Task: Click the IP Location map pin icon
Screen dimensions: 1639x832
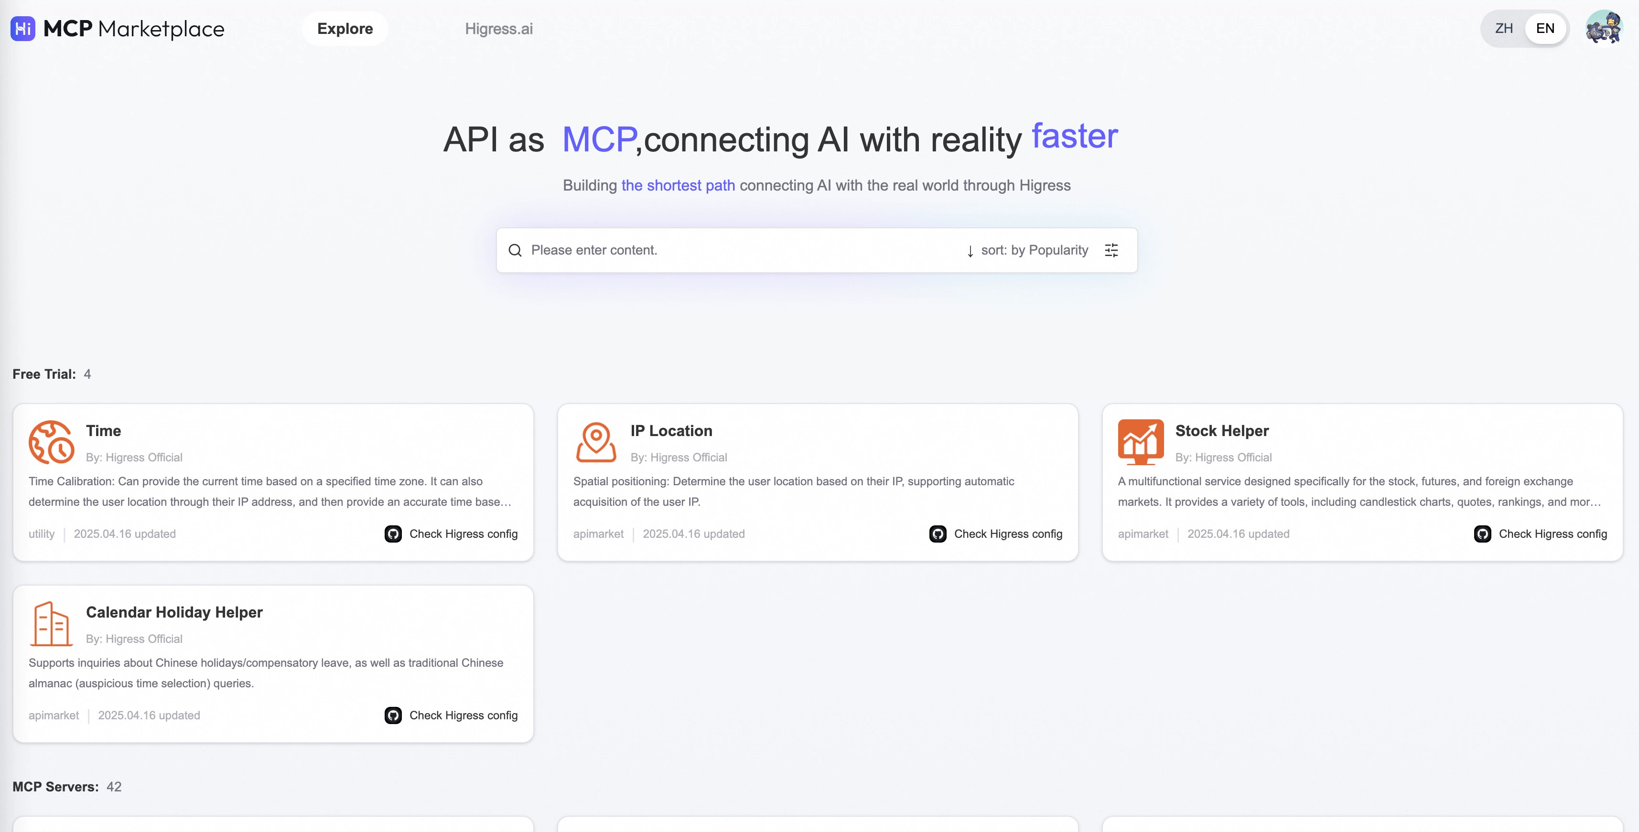Action: pos(596,442)
